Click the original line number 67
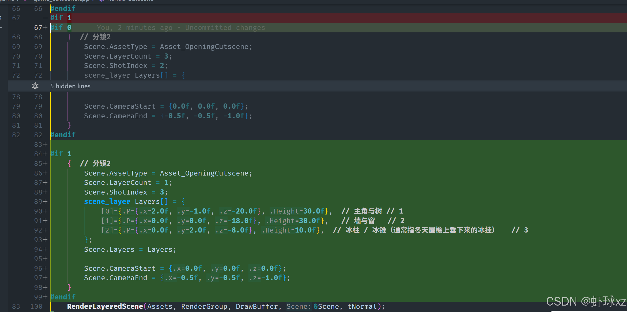Image resolution: width=627 pixels, height=312 pixels. tap(16, 18)
